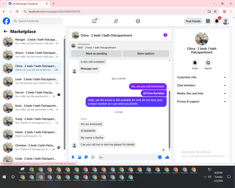235x188 pixels.
Task: Open Windows notification center icon
Action: tap(229, 177)
